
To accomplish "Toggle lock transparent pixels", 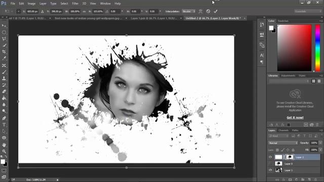I will pos(277,150).
